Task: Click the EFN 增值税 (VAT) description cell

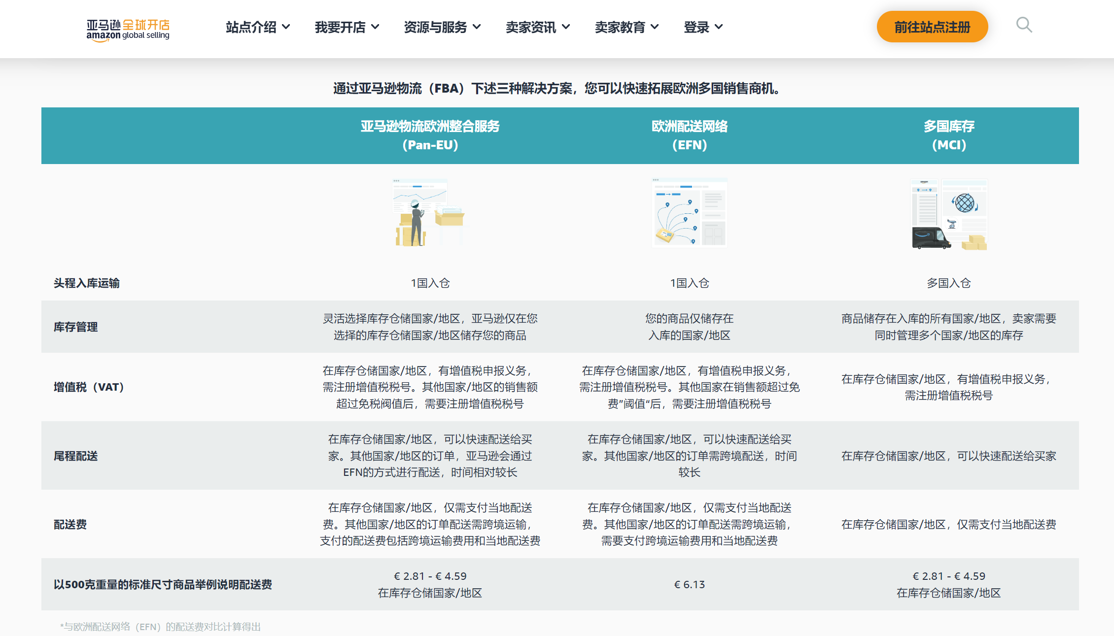Action: pos(689,387)
